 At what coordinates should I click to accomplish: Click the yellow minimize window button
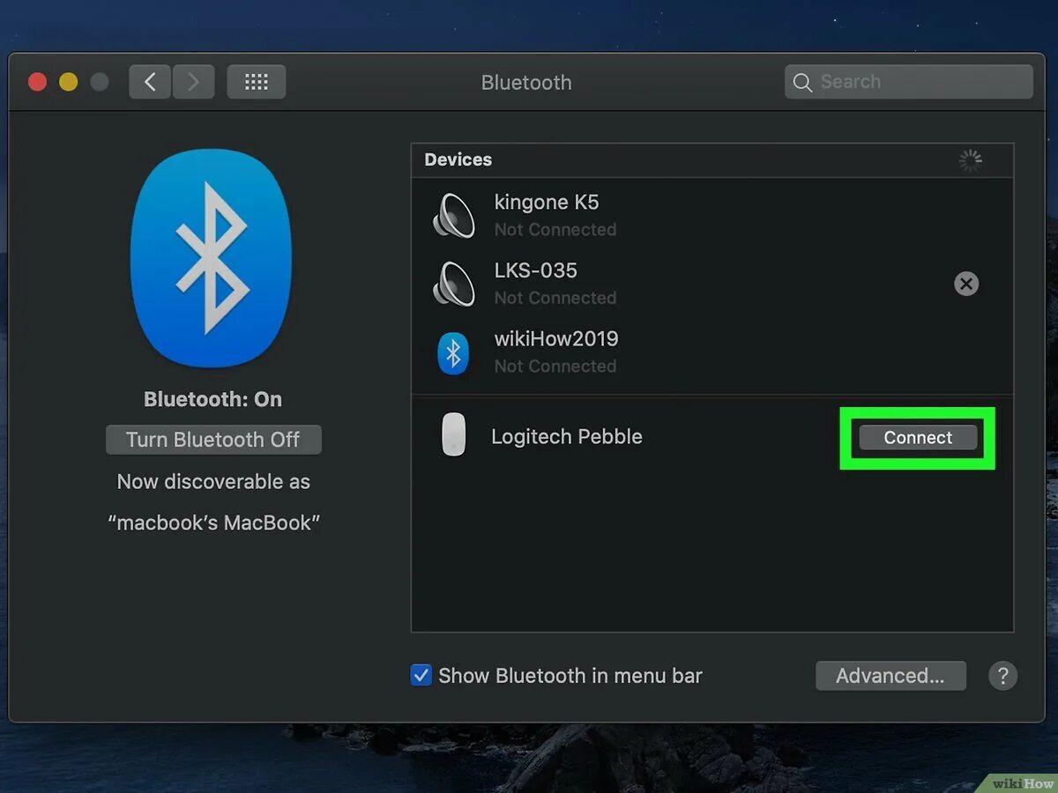[68, 82]
